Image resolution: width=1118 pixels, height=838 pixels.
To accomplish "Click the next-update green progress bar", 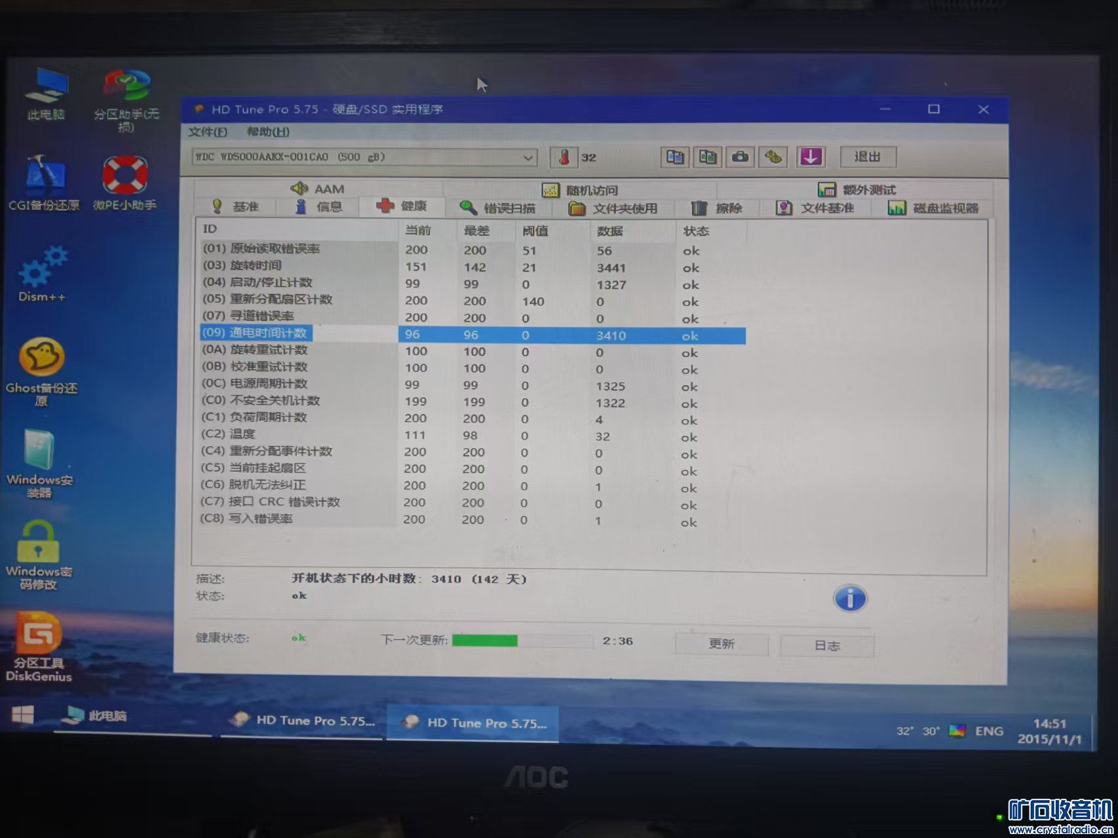I will (x=522, y=640).
